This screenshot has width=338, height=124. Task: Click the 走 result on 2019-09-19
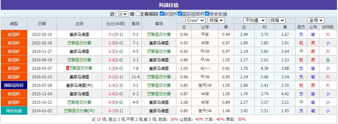[328, 60]
